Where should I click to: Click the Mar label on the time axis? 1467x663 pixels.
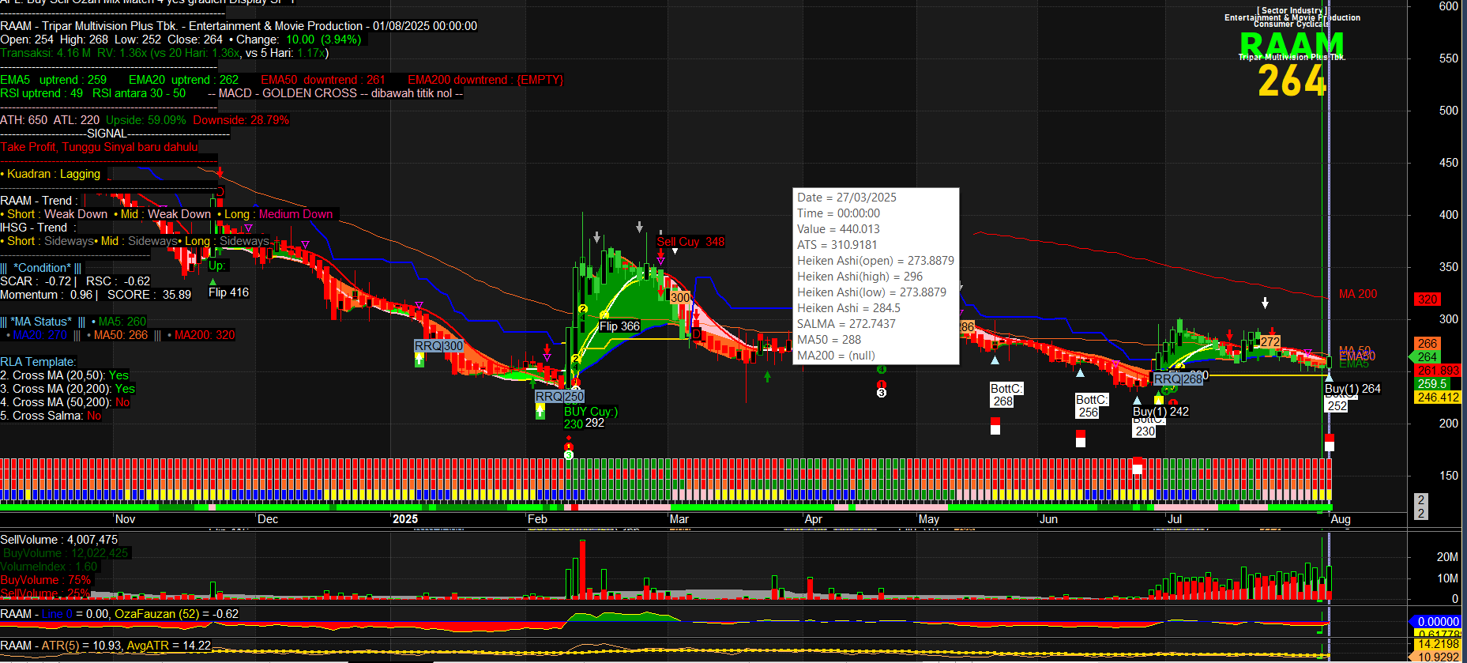coord(679,519)
